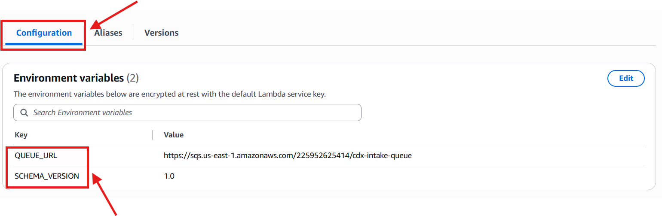Click the Key and Value column divider

153,135
